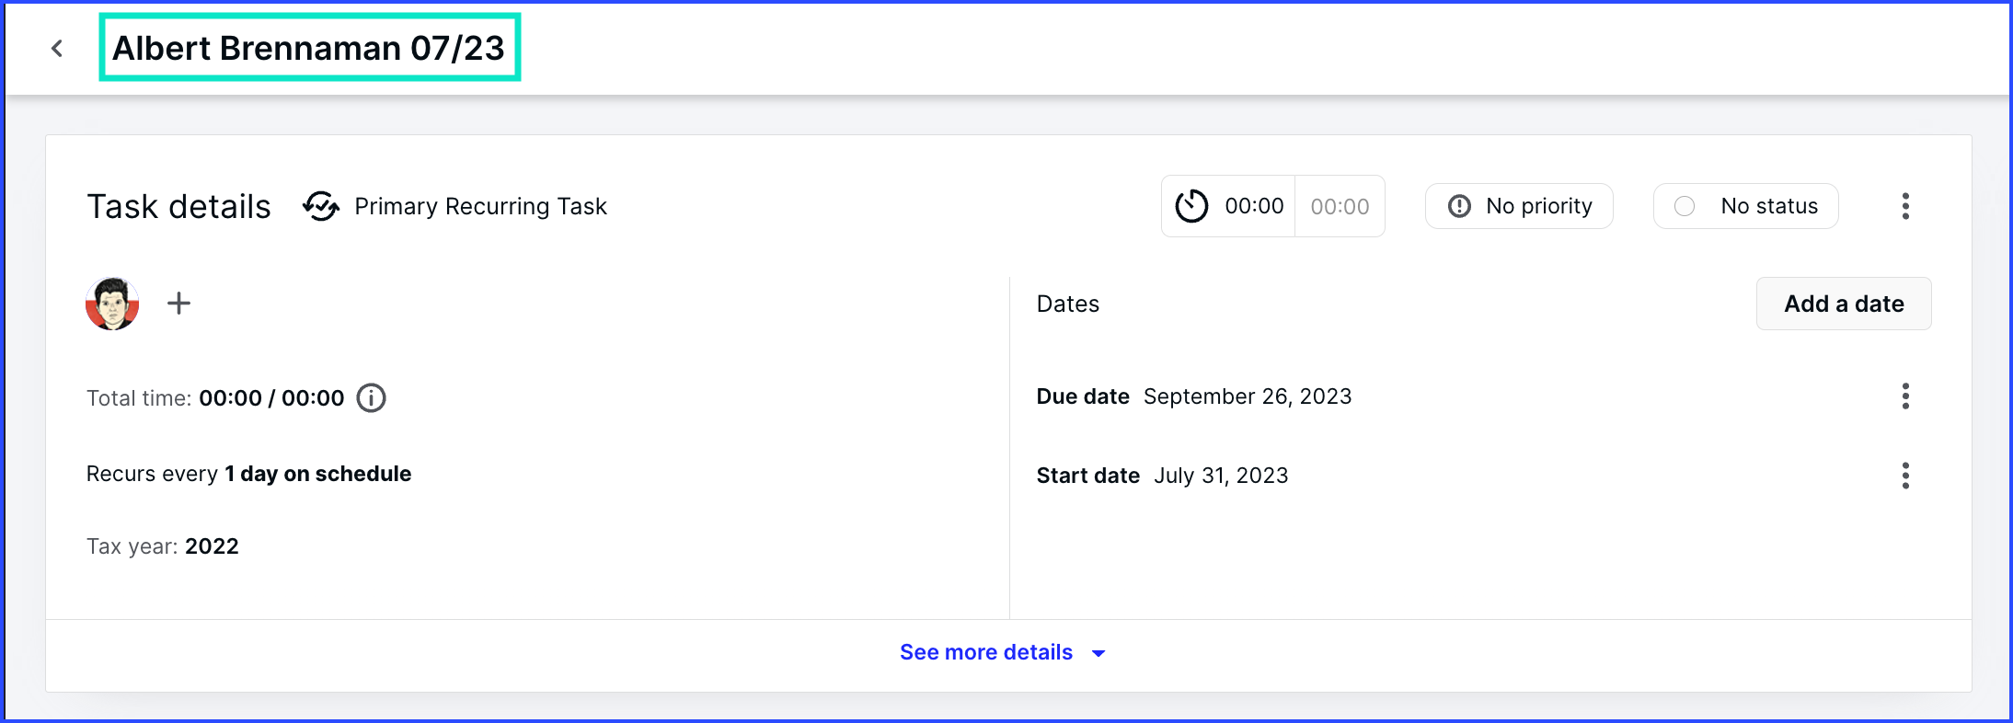Edit the estimated time 00:00 field

point(1340,206)
